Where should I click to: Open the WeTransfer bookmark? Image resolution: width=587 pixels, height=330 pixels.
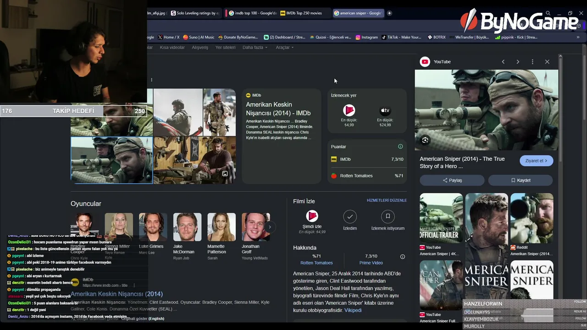469,37
